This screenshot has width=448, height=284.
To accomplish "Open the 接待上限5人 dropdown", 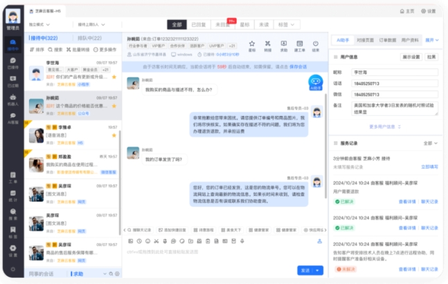I will coord(91,24).
